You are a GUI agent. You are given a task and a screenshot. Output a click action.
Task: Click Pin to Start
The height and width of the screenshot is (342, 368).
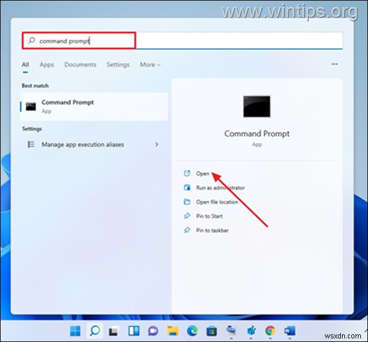click(x=209, y=216)
